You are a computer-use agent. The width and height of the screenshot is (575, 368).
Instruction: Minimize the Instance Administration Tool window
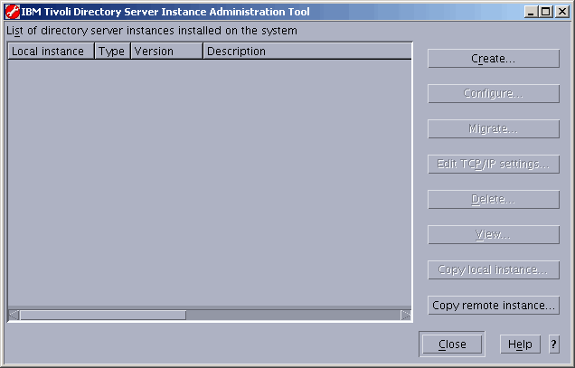pos(530,12)
